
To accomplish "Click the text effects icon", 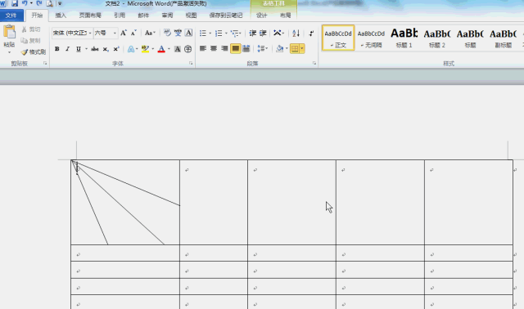I will point(131,49).
